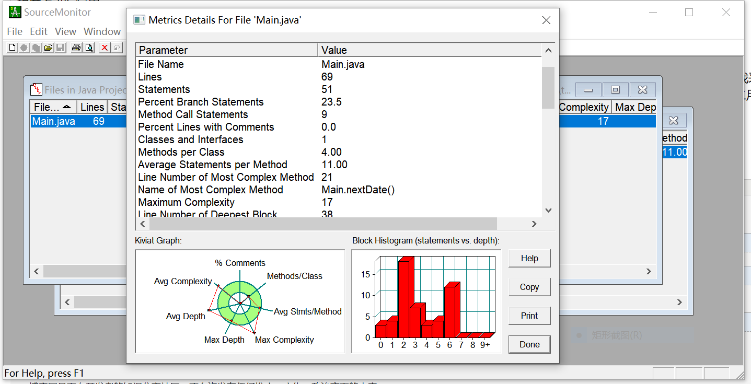Screen dimensions: 751x384
Task: Close the Files in Java Project window
Action: (x=643, y=90)
